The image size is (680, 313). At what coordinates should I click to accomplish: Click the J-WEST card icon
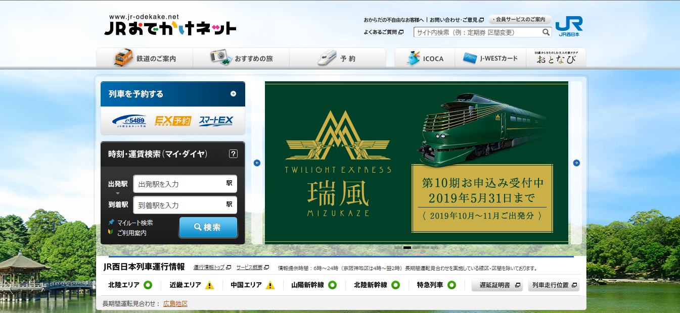tap(470, 58)
